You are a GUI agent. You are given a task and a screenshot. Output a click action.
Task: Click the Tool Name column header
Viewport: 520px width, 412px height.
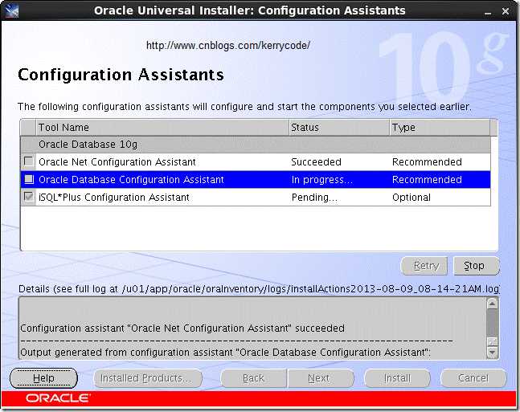pos(162,127)
